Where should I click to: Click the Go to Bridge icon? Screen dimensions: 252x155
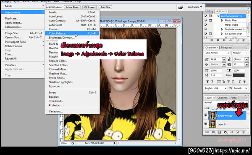(x=181, y=7)
